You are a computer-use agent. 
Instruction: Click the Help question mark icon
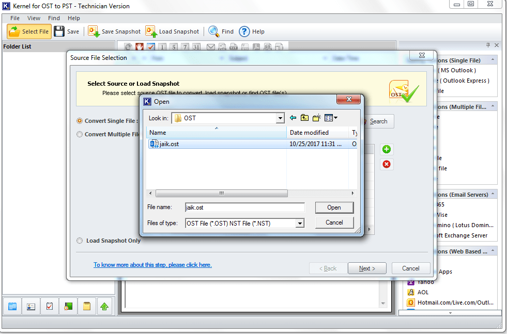(244, 31)
